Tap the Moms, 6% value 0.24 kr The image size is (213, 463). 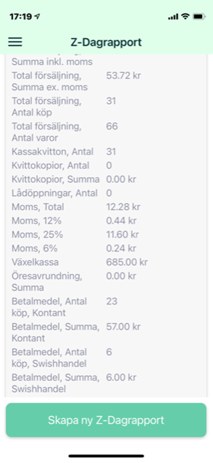121,249
